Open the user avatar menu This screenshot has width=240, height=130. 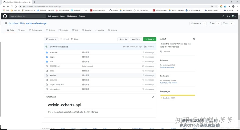point(234,16)
